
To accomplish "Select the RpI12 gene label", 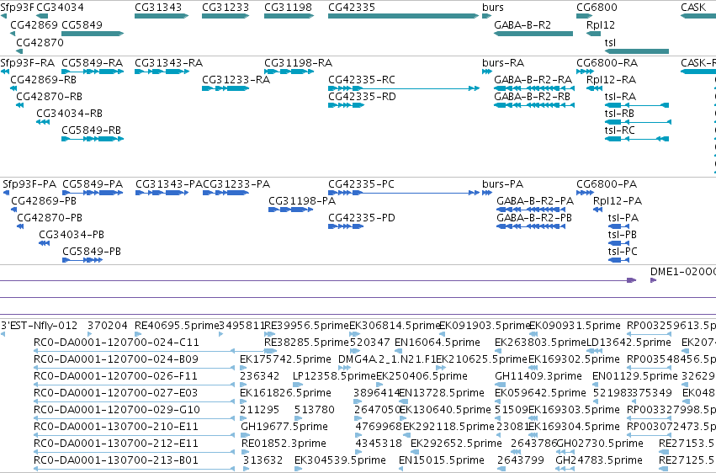I will coord(601,25).
